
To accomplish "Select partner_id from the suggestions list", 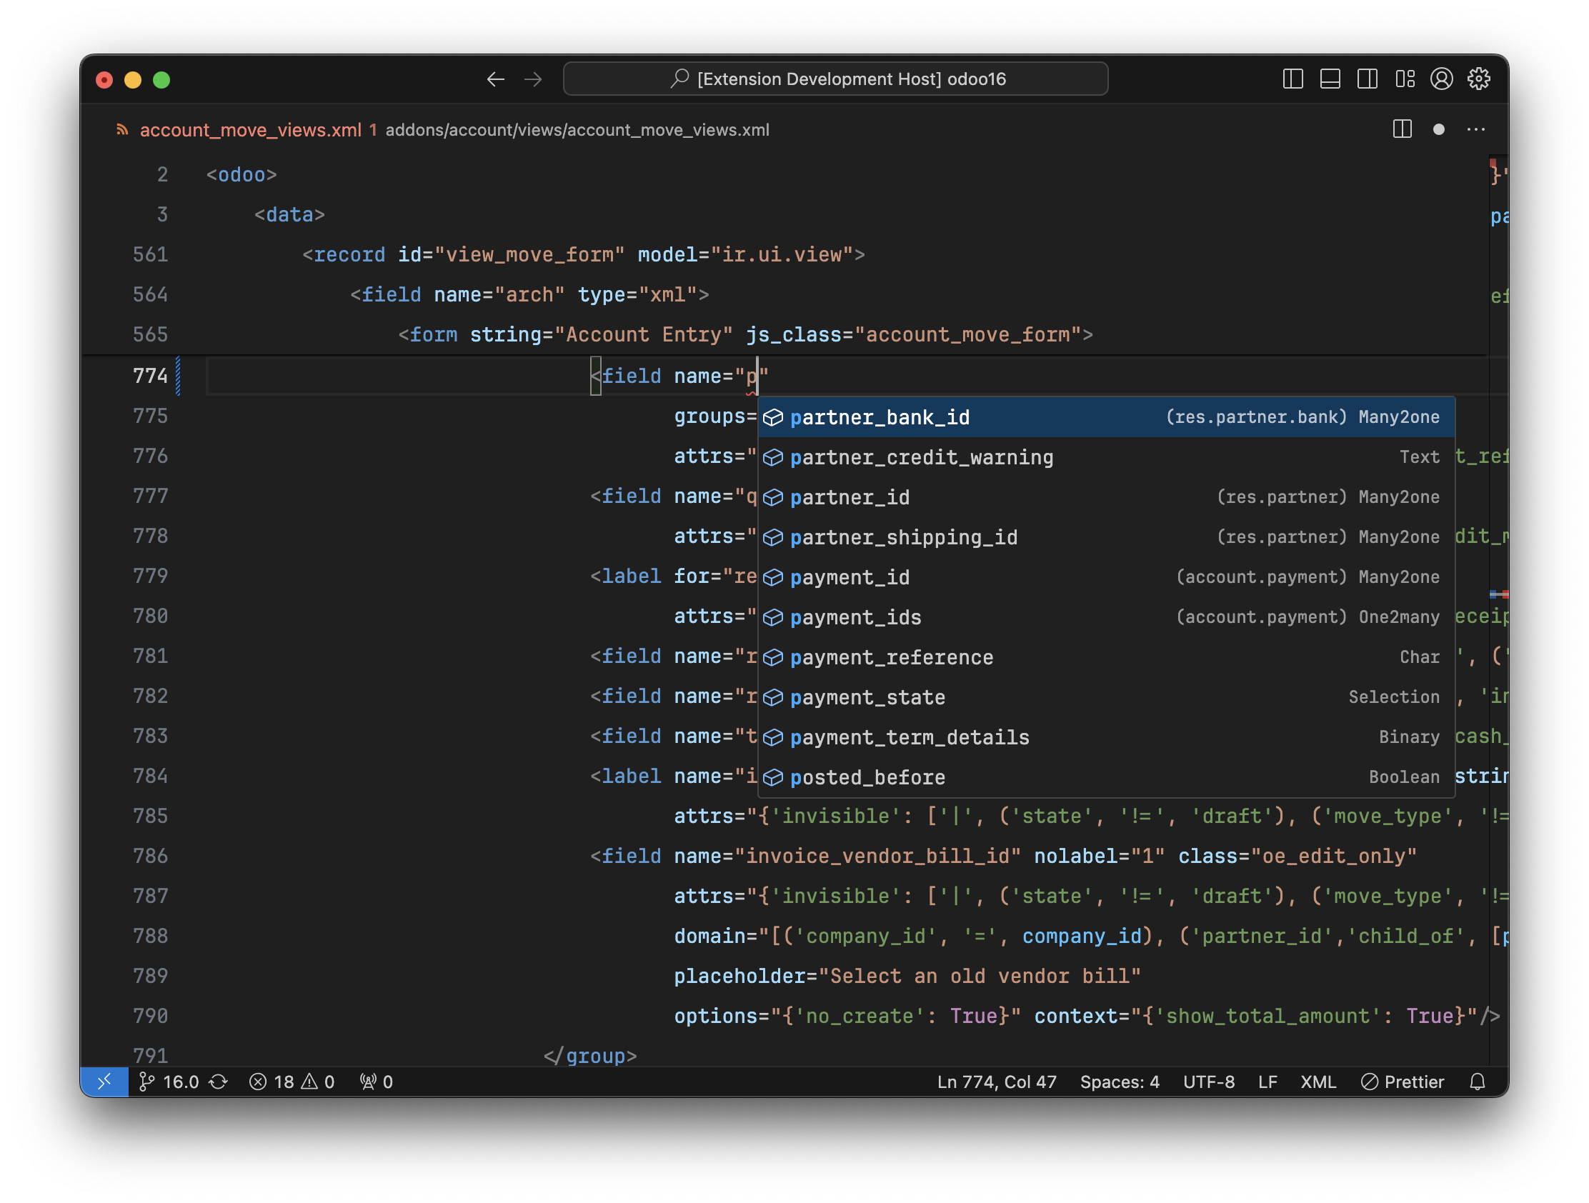I will 850,497.
